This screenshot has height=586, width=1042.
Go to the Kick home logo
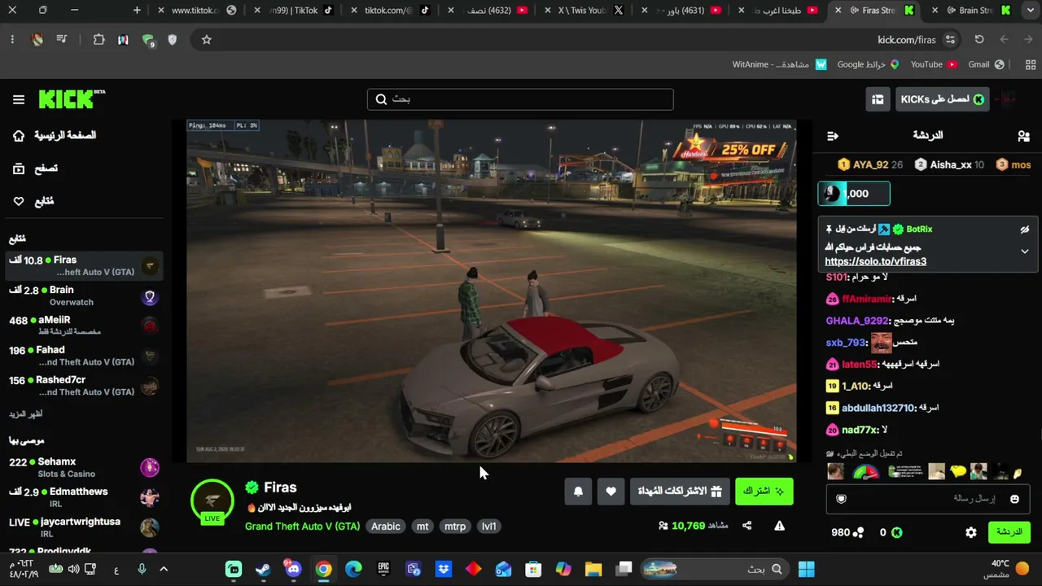[x=72, y=99]
